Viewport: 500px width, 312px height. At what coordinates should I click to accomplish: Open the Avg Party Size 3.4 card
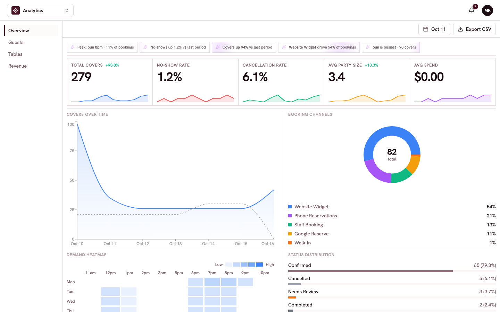click(367, 82)
